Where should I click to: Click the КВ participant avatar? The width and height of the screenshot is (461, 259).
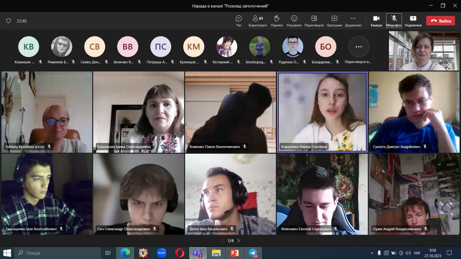(x=28, y=47)
